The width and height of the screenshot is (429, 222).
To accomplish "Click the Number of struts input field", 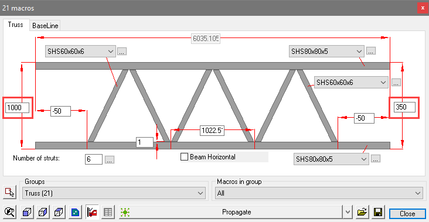I will 94,159.
